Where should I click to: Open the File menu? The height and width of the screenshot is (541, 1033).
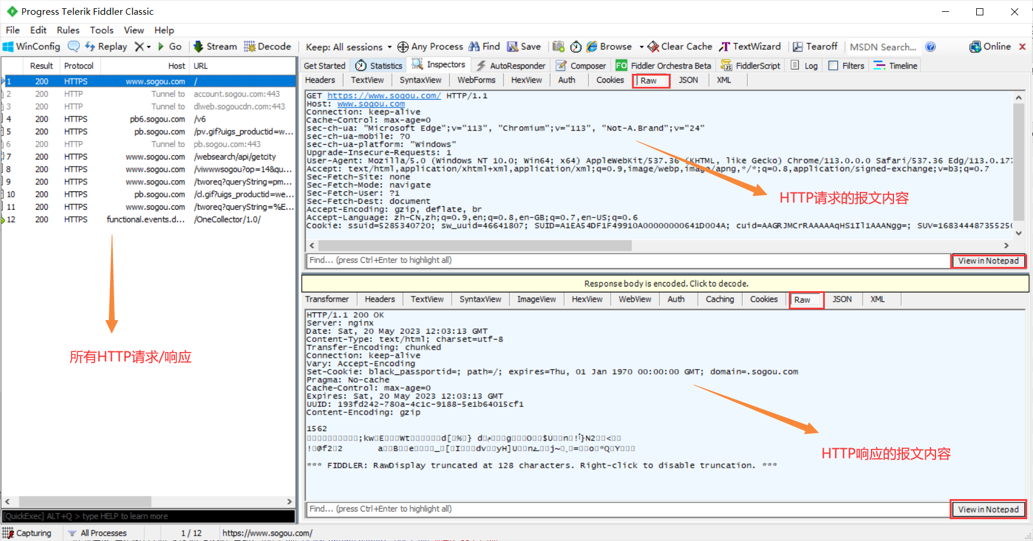coord(13,30)
